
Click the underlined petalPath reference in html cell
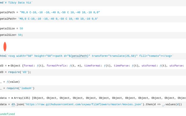tap(80, 56)
